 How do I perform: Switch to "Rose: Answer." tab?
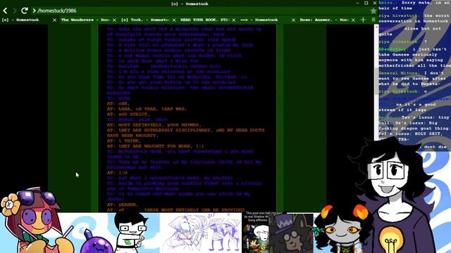(324, 20)
